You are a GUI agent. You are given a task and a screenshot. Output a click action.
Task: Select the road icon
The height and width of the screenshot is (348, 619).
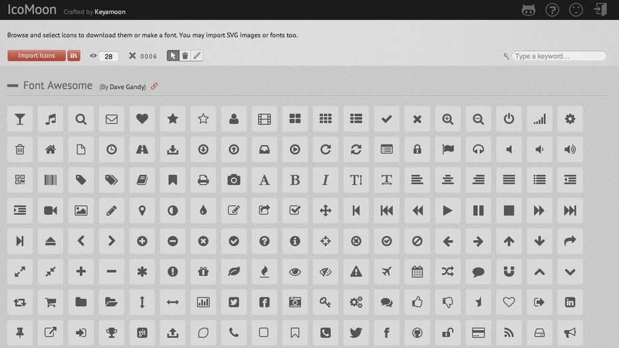(x=142, y=149)
